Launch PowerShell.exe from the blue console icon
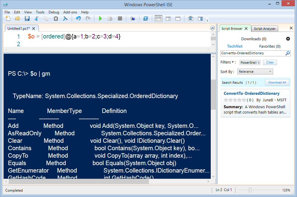297x197 pixels. (145, 18)
